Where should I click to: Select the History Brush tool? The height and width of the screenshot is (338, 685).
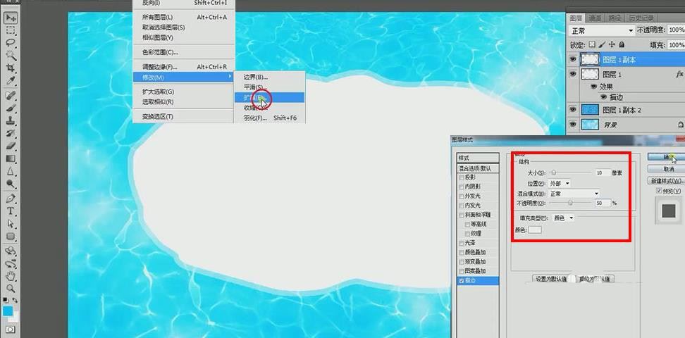point(11,133)
